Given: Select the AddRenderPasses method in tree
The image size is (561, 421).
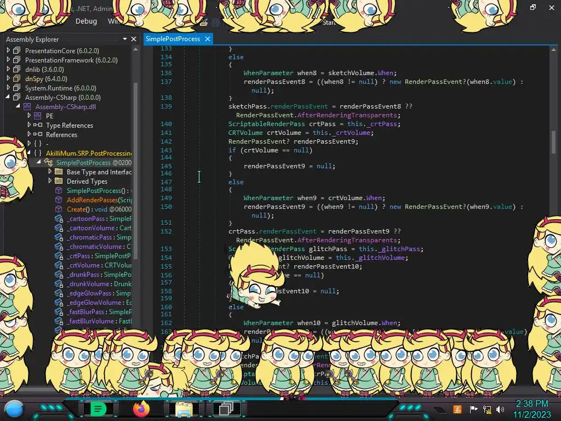Looking at the screenshot, I should [x=99, y=200].
